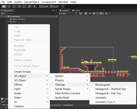The image size is (137, 109).
Task: Toggle scene effects icon
Action: [94, 14]
